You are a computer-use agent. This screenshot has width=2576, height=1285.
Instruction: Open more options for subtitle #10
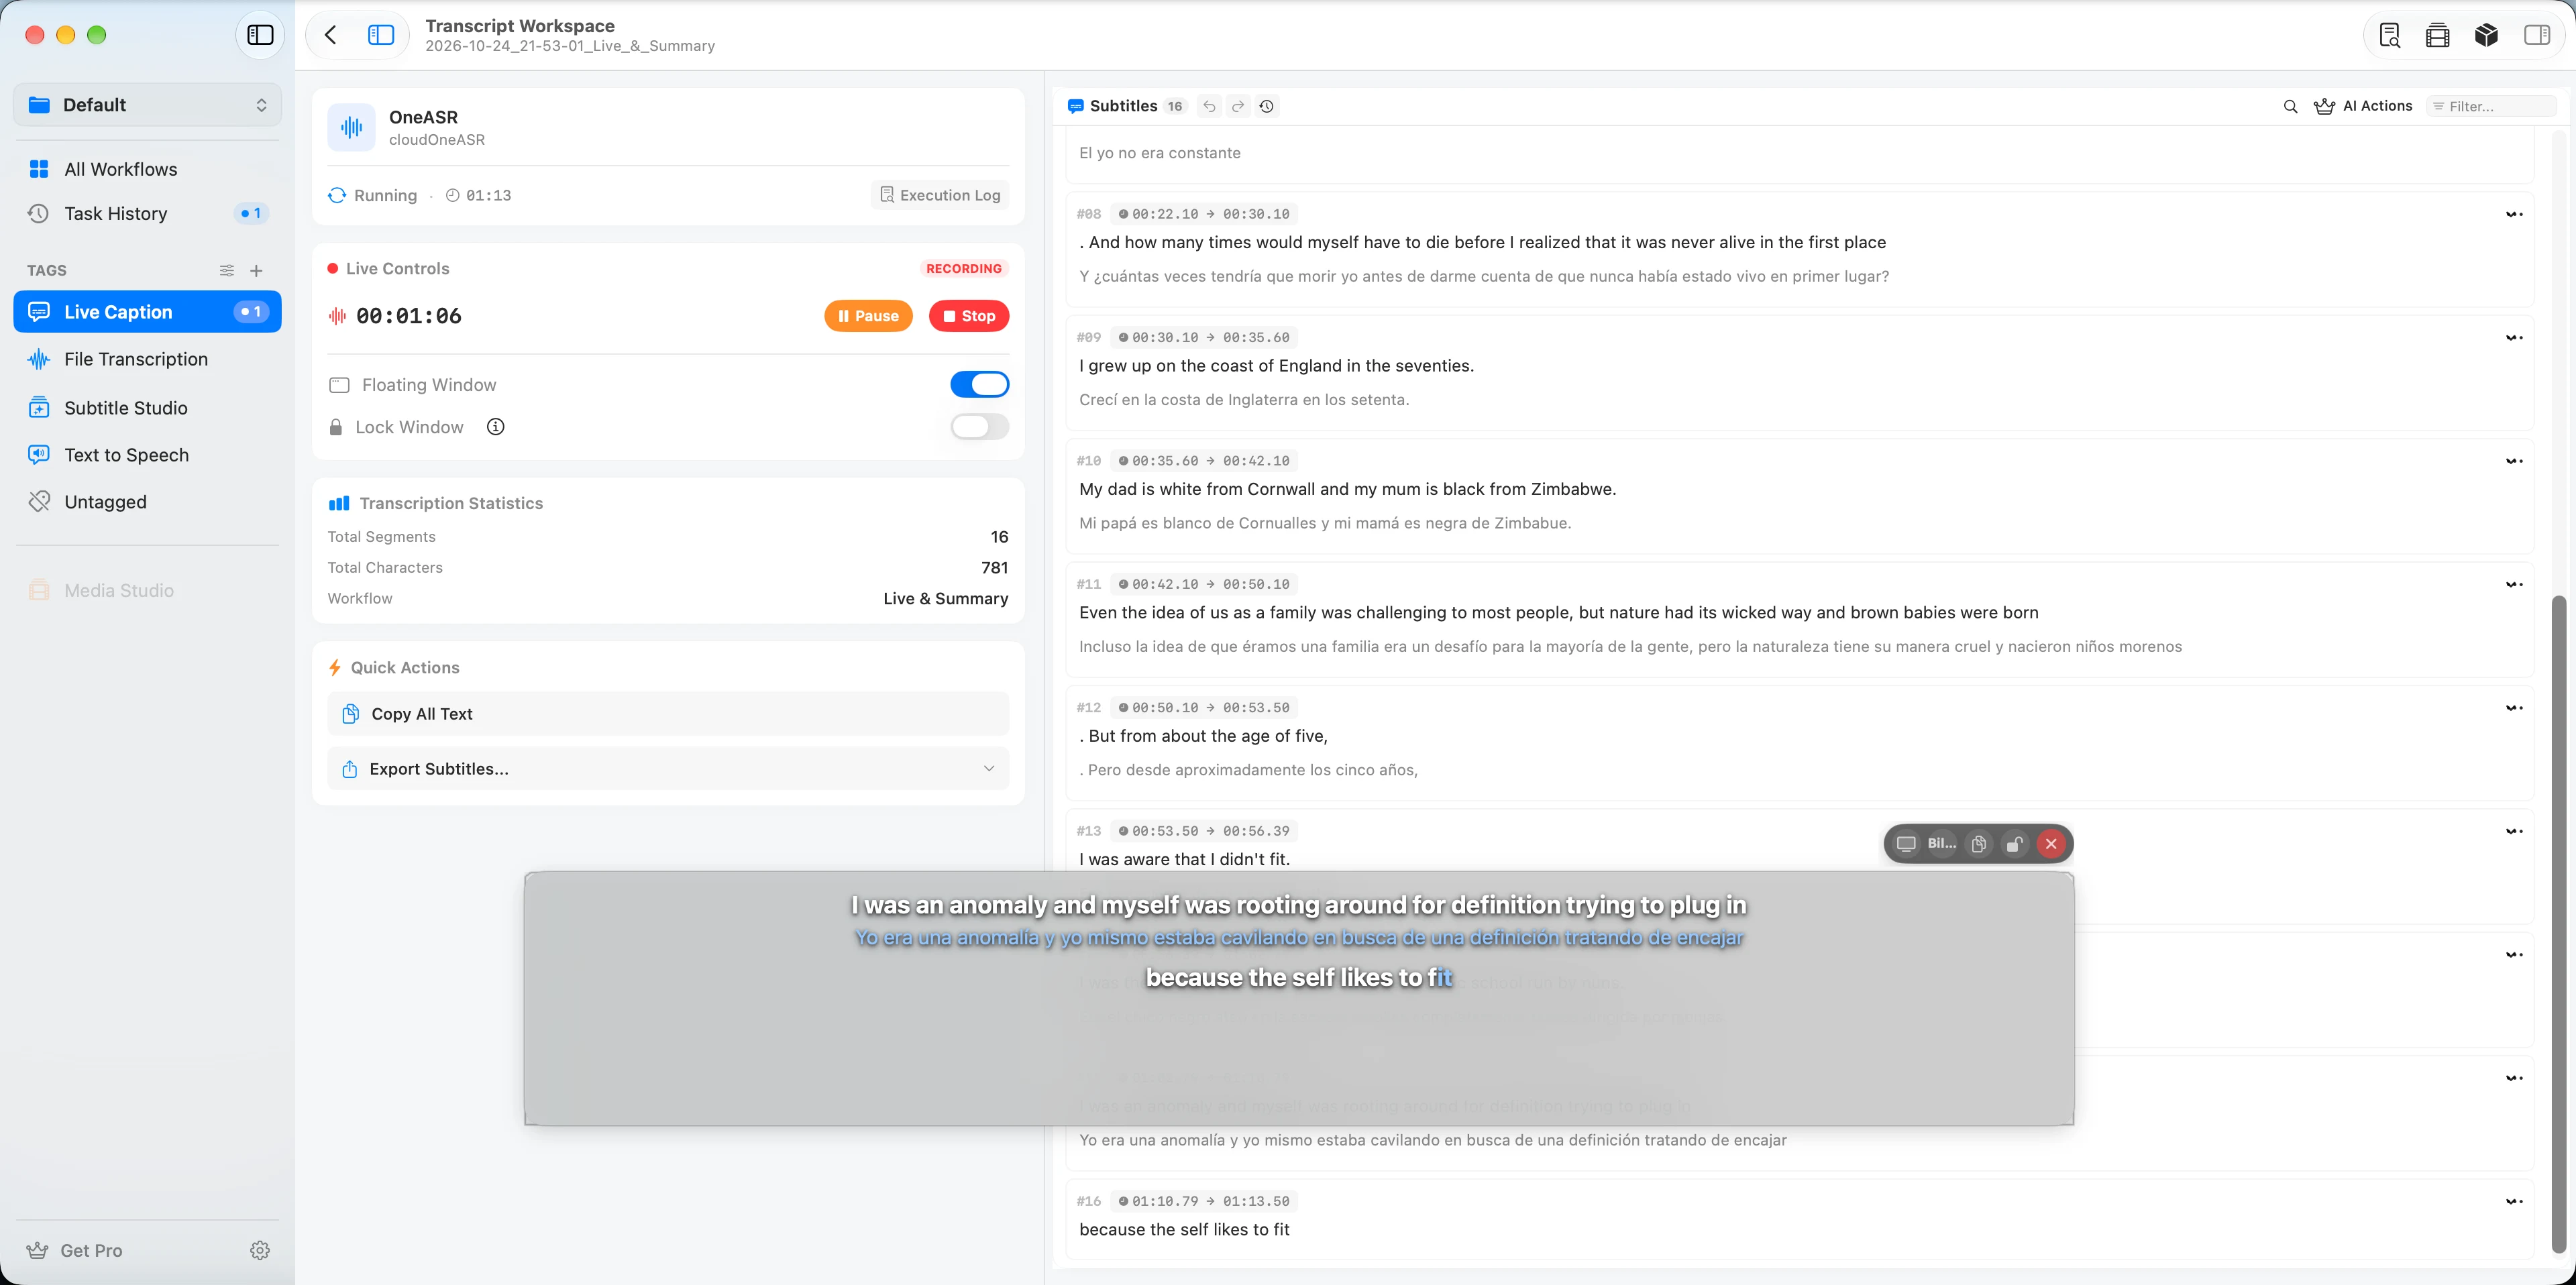[x=2514, y=461]
